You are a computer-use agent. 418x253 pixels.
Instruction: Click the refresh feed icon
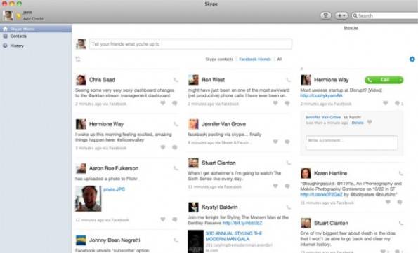[78, 59]
